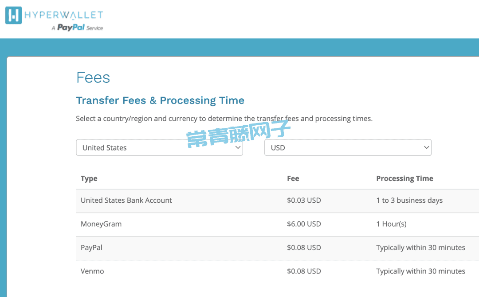Click the Transfer Fees & Processing Time heading
Screen dimensions: 479x297
point(160,100)
